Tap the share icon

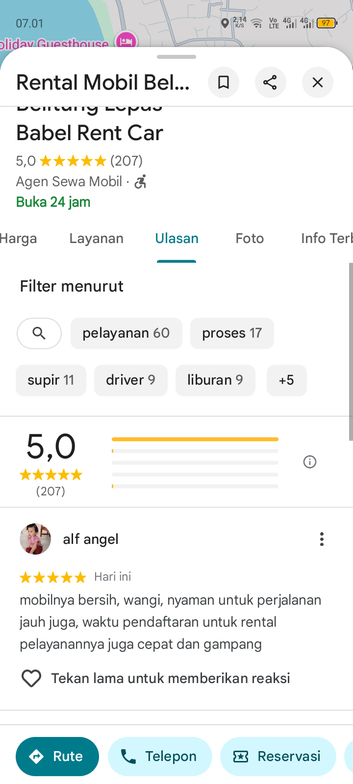pyautogui.click(x=270, y=82)
